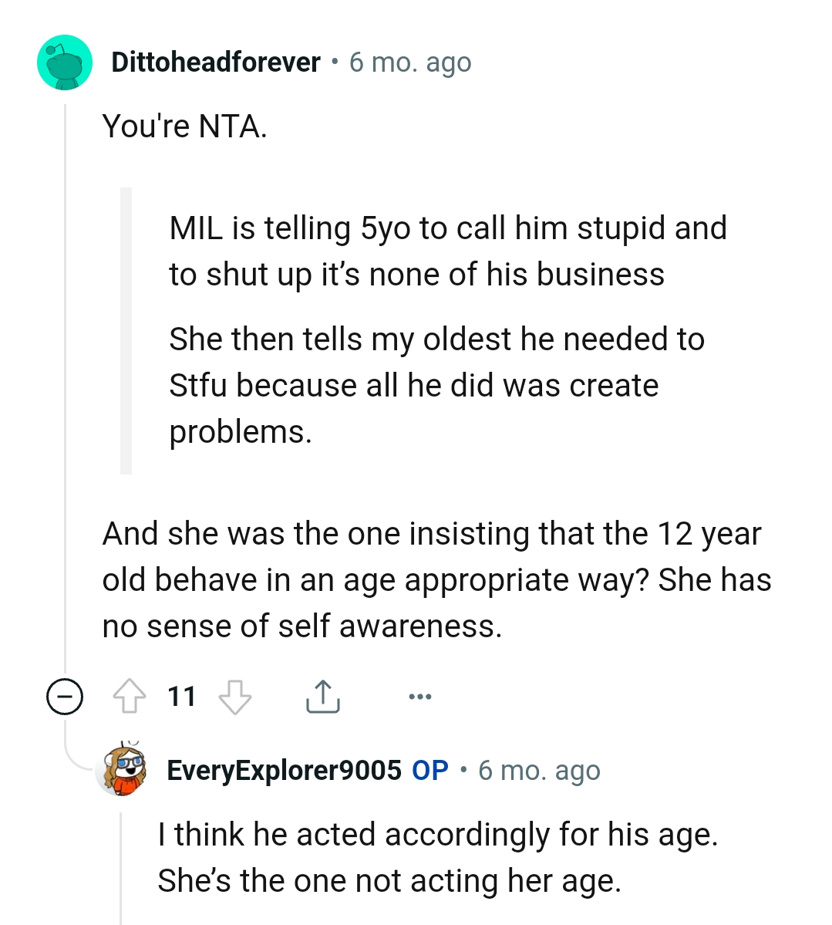Click the share upload icon below the comment
This screenshot has height=925, width=832.
[x=324, y=695]
